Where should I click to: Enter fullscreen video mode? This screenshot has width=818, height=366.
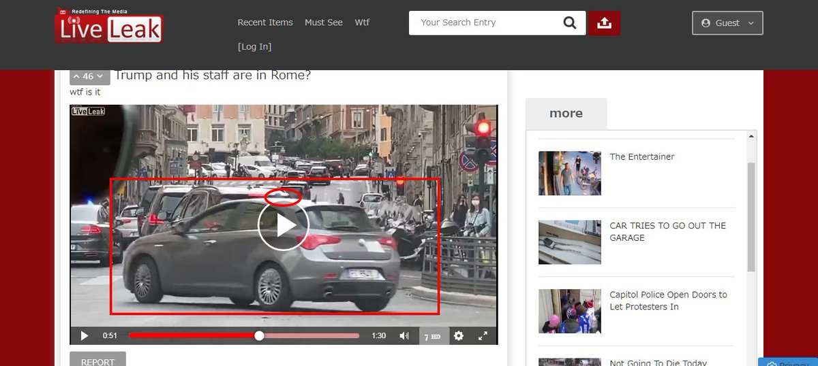[x=483, y=335]
